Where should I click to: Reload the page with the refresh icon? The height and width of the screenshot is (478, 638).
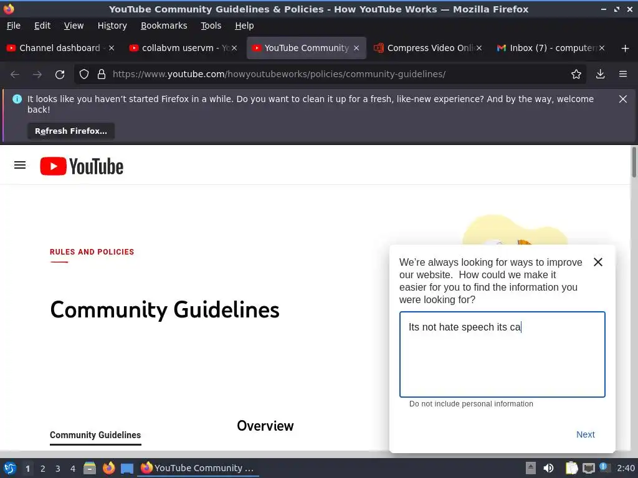click(x=60, y=75)
